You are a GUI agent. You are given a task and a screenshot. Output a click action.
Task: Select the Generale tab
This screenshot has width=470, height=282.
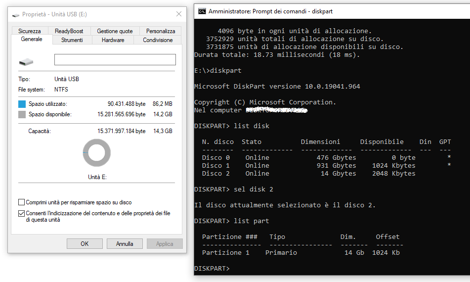tap(32, 39)
